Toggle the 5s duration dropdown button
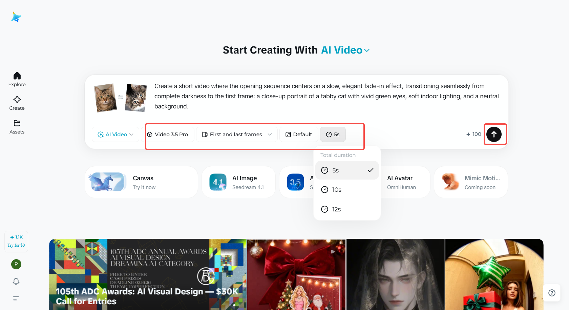 (333, 135)
